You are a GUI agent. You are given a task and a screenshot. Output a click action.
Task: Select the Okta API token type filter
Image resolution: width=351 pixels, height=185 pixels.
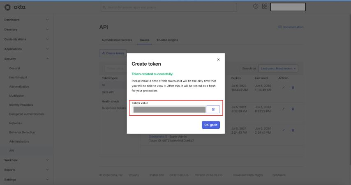tap(108, 92)
